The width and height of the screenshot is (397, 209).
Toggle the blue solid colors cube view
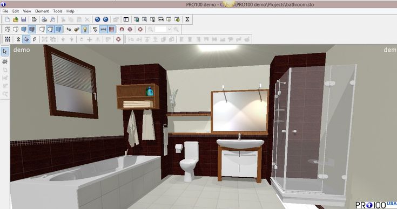tap(24, 29)
